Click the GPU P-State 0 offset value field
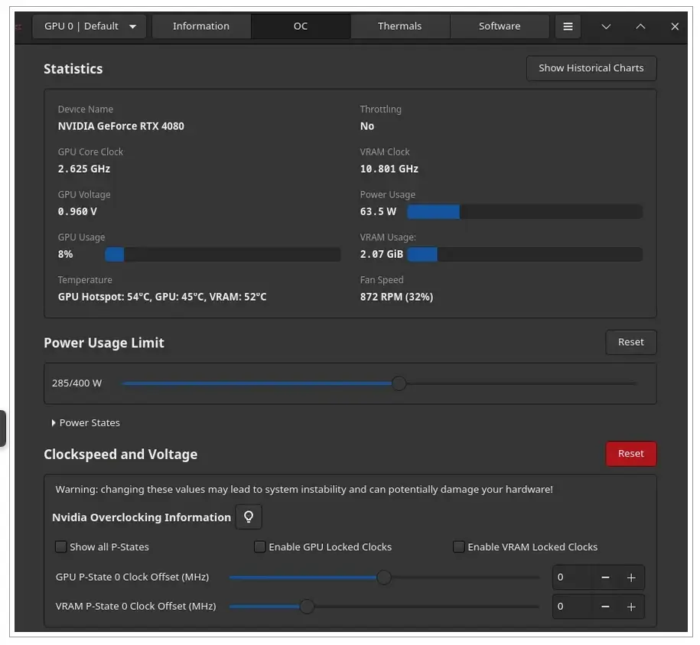The image size is (700, 645). (572, 578)
